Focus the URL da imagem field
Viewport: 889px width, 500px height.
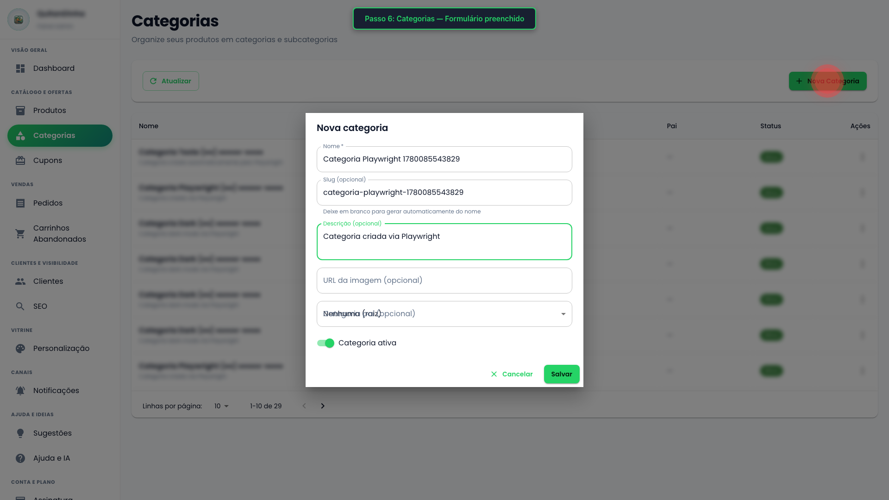pos(444,281)
